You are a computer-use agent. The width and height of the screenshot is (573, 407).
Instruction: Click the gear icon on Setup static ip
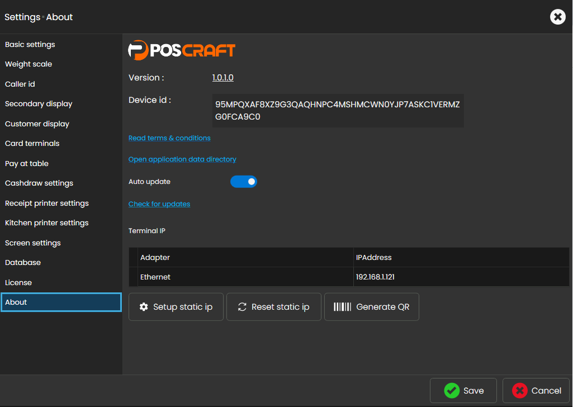[x=144, y=307]
